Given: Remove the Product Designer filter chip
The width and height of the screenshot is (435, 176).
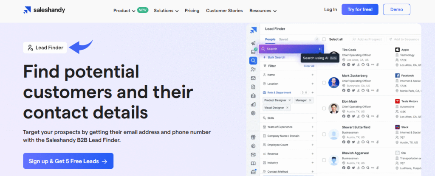Looking at the screenshot, I should pos(290,100).
